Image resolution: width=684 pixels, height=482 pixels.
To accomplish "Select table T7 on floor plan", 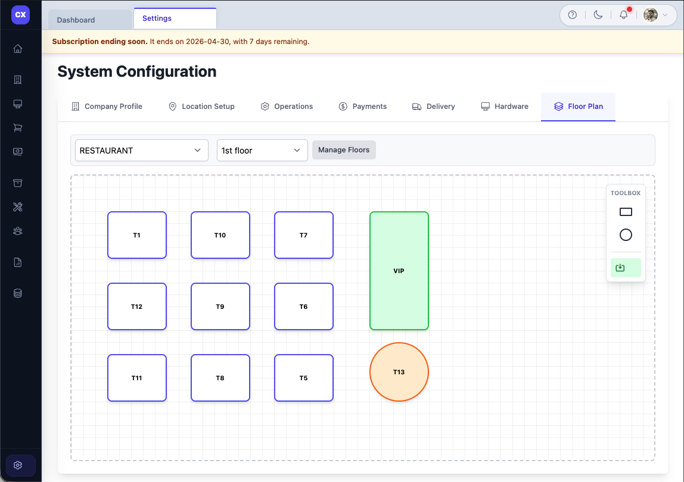I will click(x=304, y=235).
